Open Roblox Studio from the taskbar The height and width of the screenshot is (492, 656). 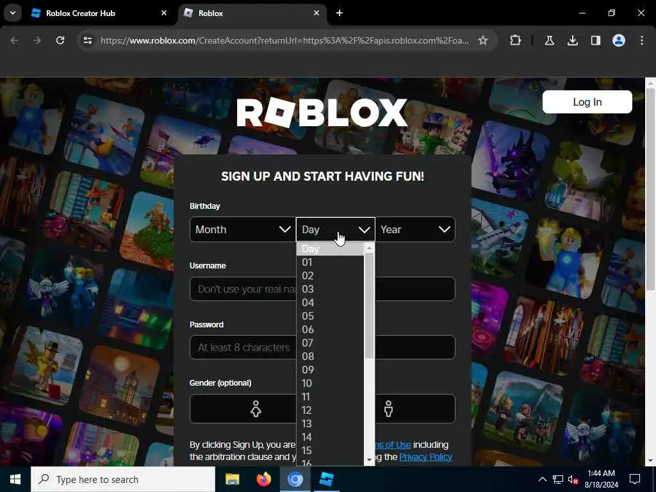coord(326,479)
